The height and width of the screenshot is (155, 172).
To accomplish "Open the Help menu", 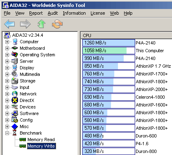I will [128, 13].
